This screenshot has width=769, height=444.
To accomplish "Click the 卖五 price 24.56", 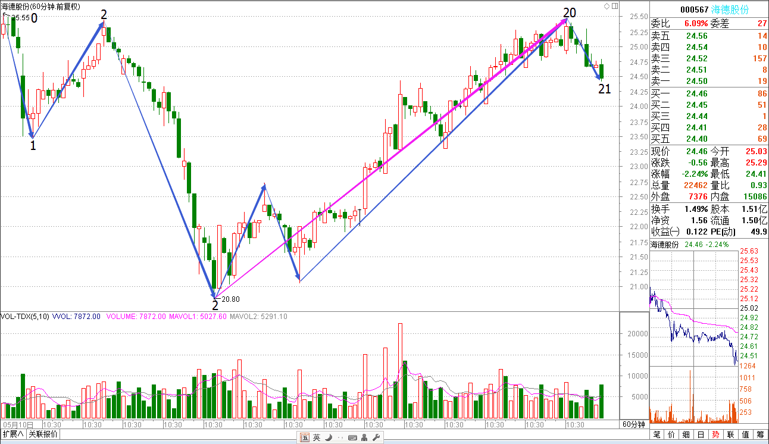I will [696, 36].
